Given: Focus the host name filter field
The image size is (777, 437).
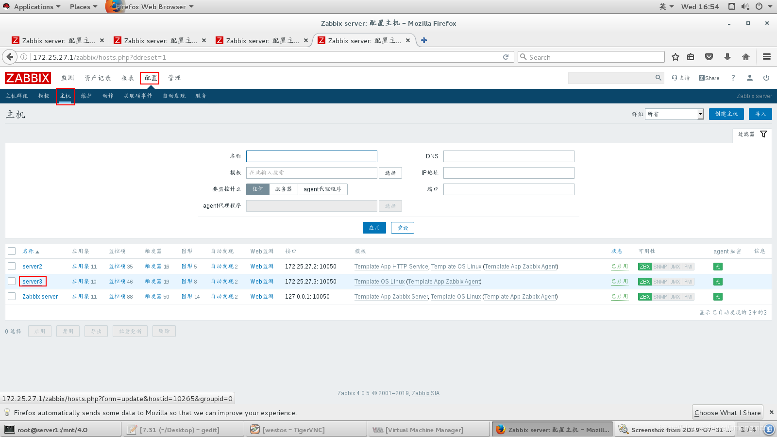Looking at the screenshot, I should tap(312, 156).
